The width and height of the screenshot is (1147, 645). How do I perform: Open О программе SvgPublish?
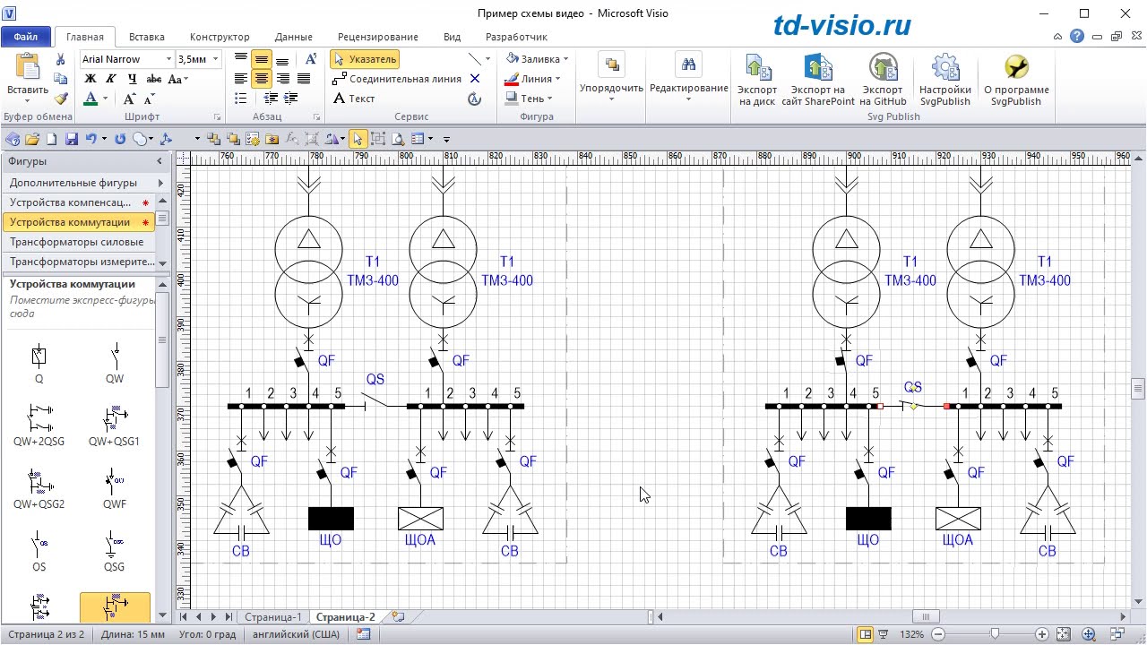click(x=1016, y=80)
